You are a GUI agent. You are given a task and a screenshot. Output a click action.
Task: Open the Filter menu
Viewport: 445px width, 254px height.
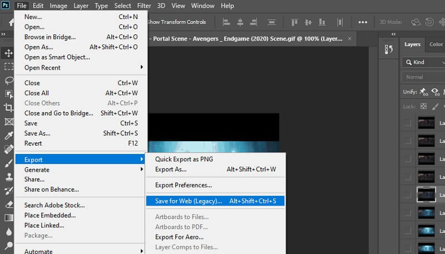[x=144, y=6]
